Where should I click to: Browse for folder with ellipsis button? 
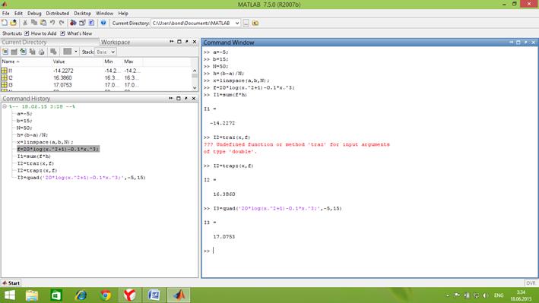pyautogui.click(x=246, y=23)
